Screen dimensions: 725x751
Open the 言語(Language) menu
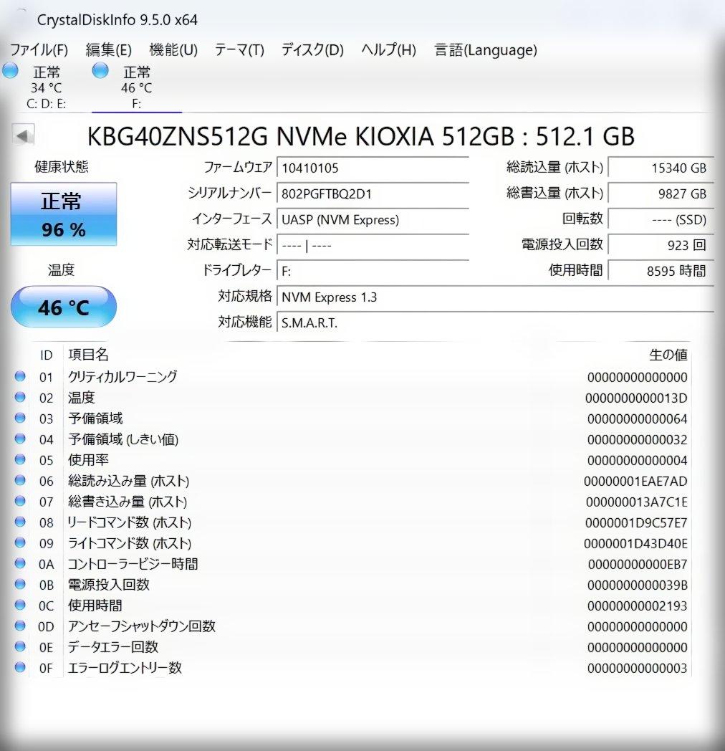[x=486, y=50]
